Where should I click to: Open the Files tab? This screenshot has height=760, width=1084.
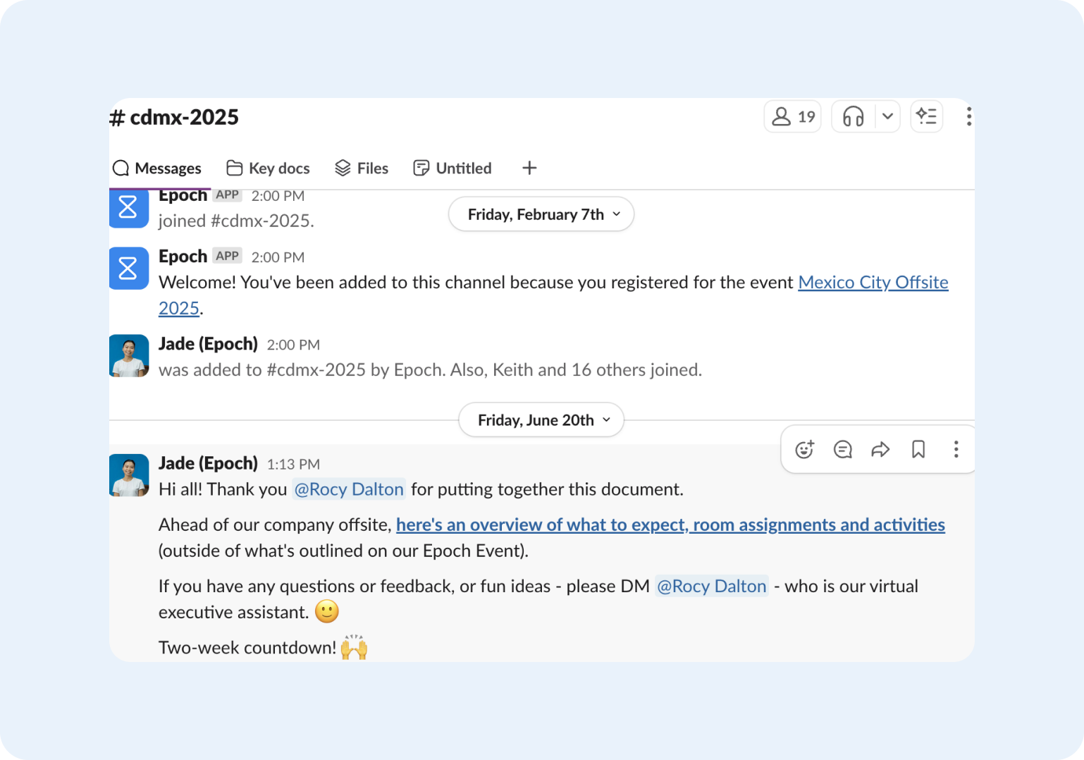tap(362, 168)
